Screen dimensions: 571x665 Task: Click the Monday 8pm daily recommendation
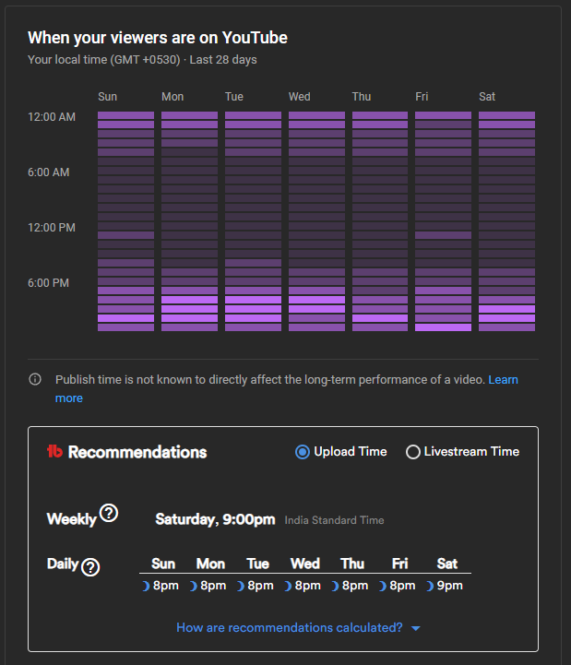pos(212,586)
